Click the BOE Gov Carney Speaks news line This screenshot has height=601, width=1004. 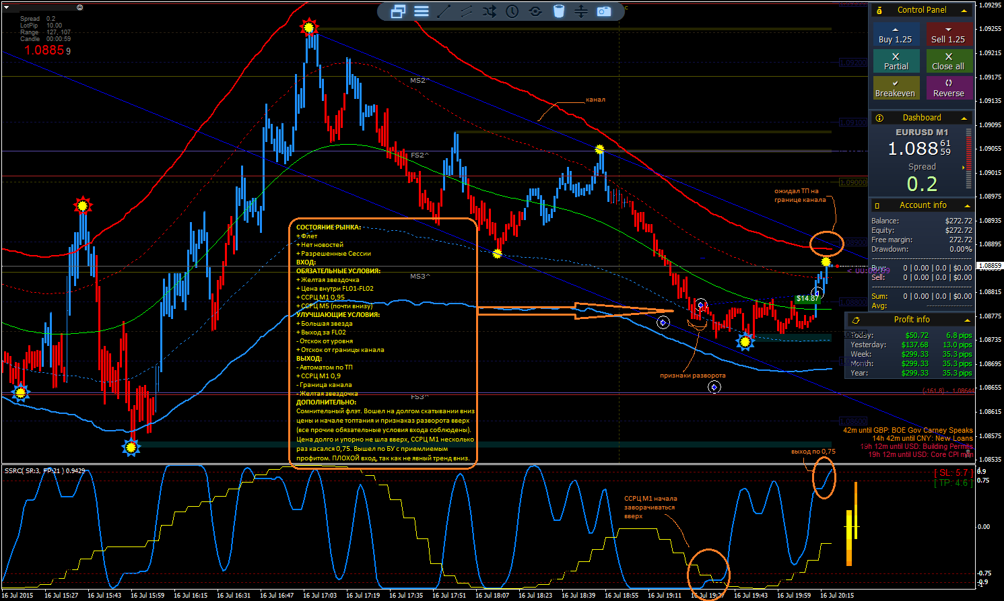pos(908,430)
